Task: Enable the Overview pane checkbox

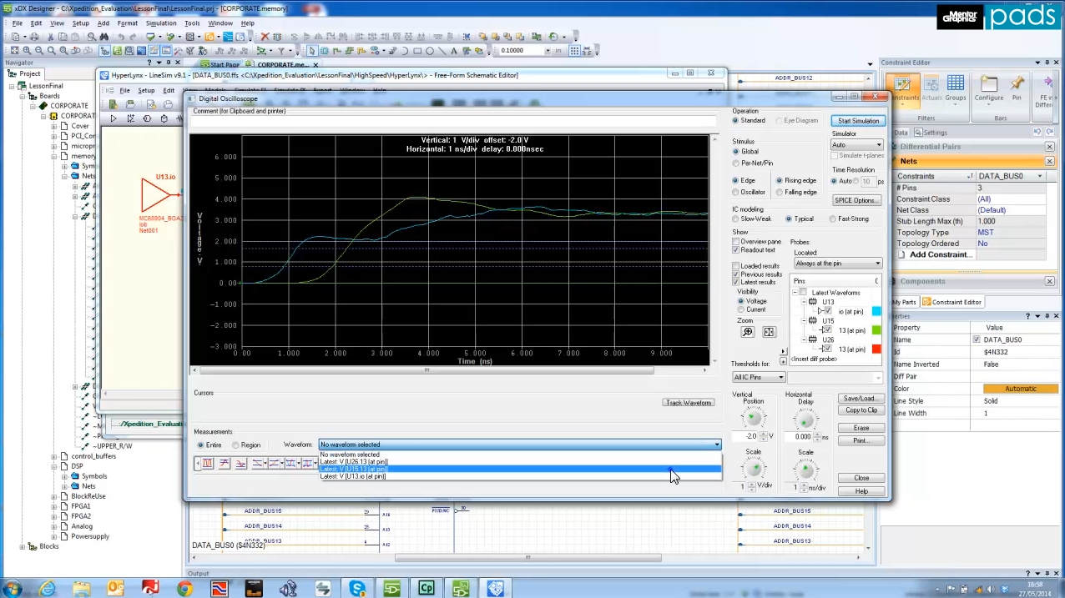Action: 736,242
